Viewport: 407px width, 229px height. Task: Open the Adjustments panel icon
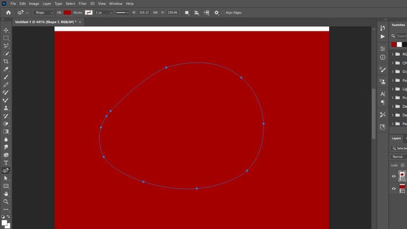pos(383,49)
